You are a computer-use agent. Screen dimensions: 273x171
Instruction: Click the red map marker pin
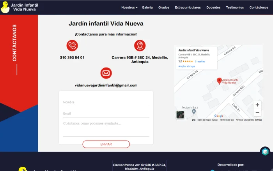pyautogui.click(x=219, y=81)
